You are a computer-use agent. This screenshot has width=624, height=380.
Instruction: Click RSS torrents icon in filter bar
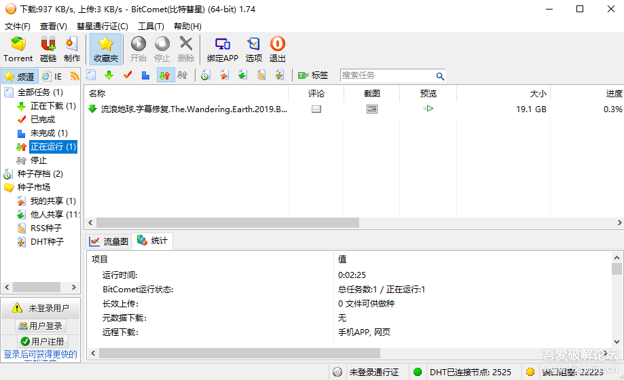click(261, 75)
